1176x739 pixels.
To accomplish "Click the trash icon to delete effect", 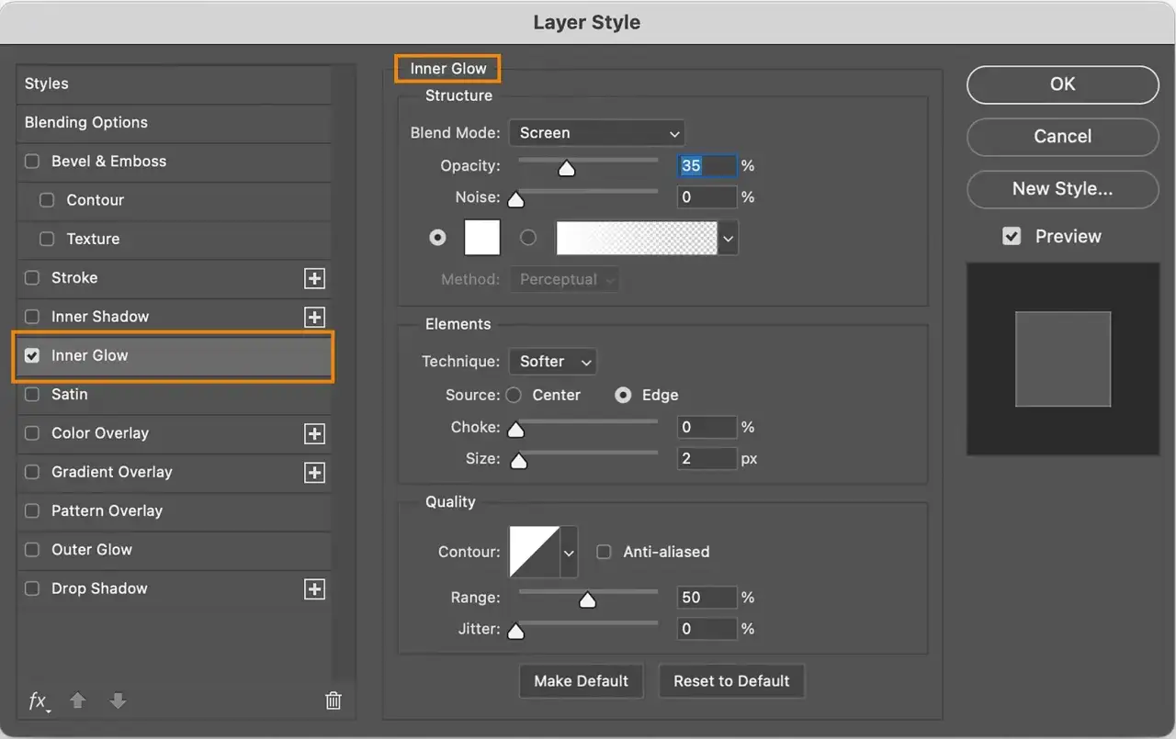I will pos(334,701).
